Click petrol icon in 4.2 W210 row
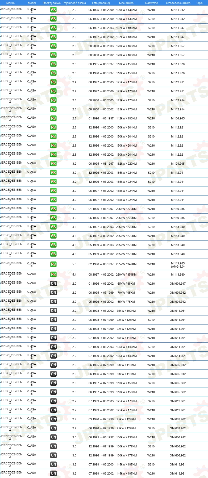The image size is (208, 478). [53, 209]
